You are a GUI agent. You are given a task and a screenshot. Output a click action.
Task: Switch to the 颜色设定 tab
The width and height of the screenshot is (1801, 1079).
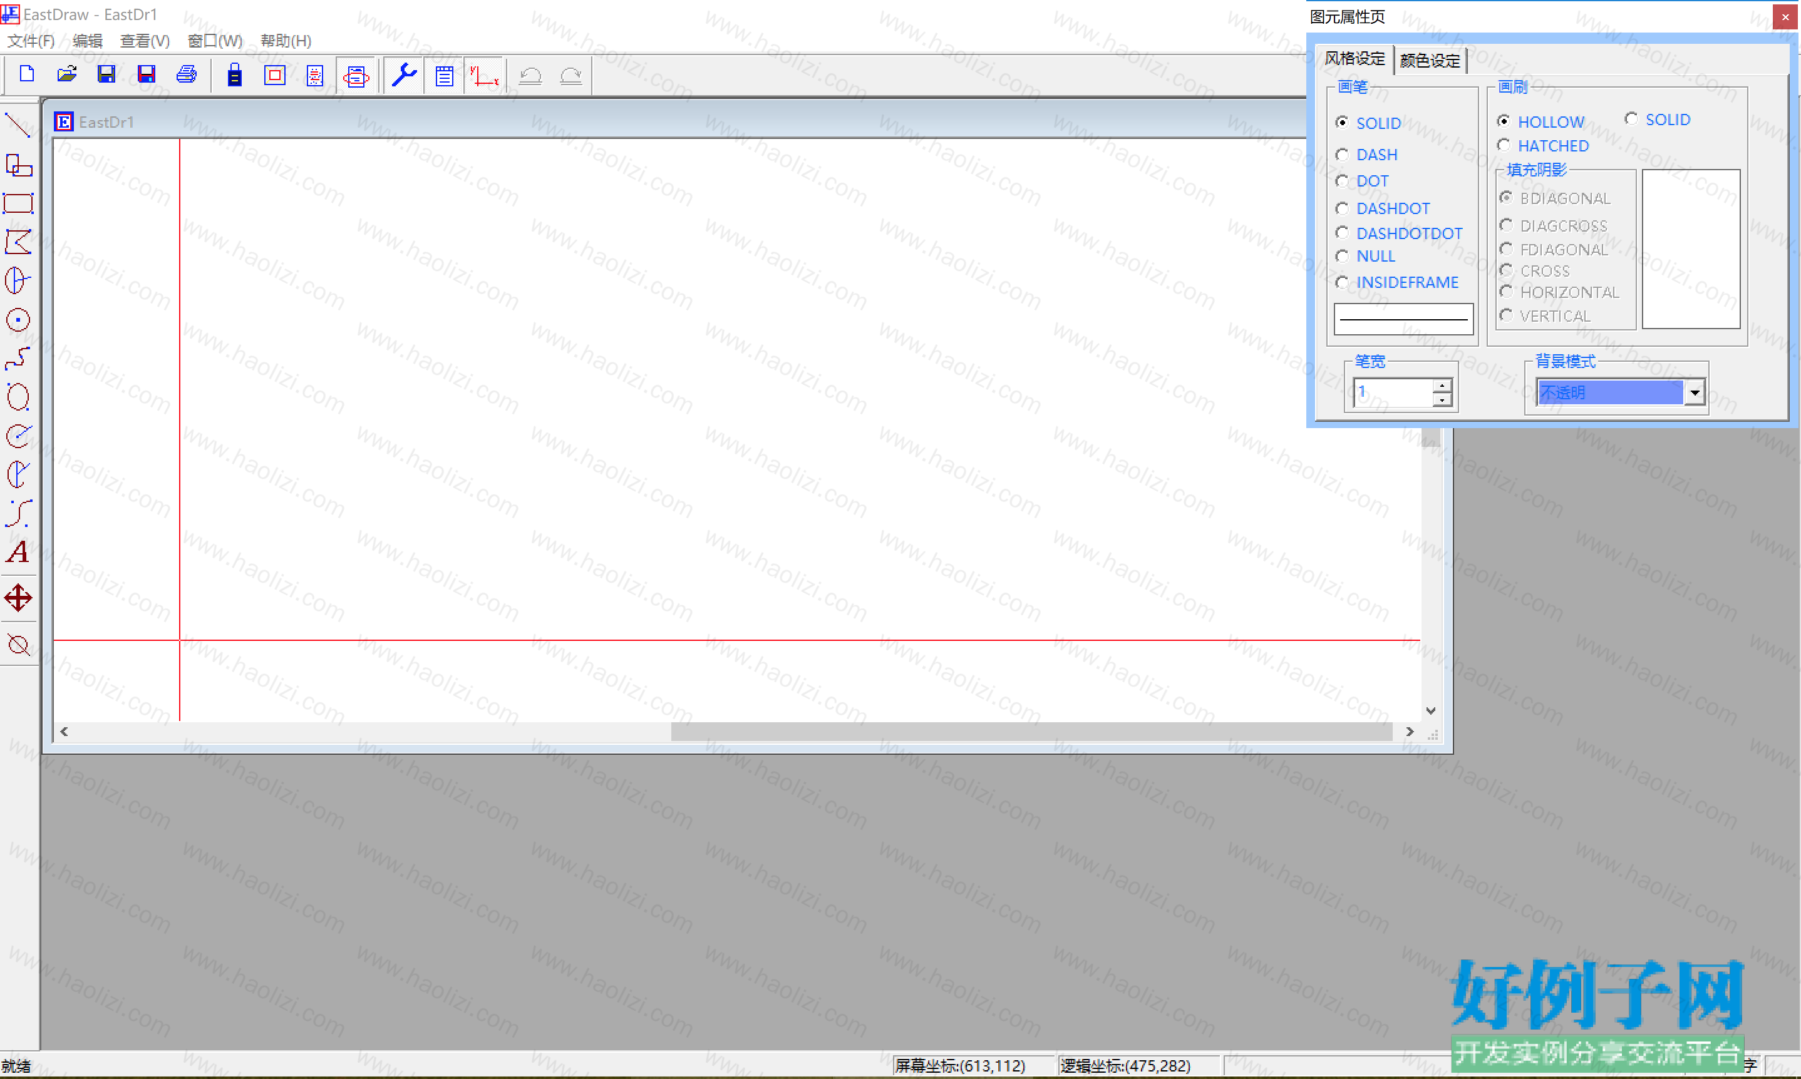click(1430, 60)
